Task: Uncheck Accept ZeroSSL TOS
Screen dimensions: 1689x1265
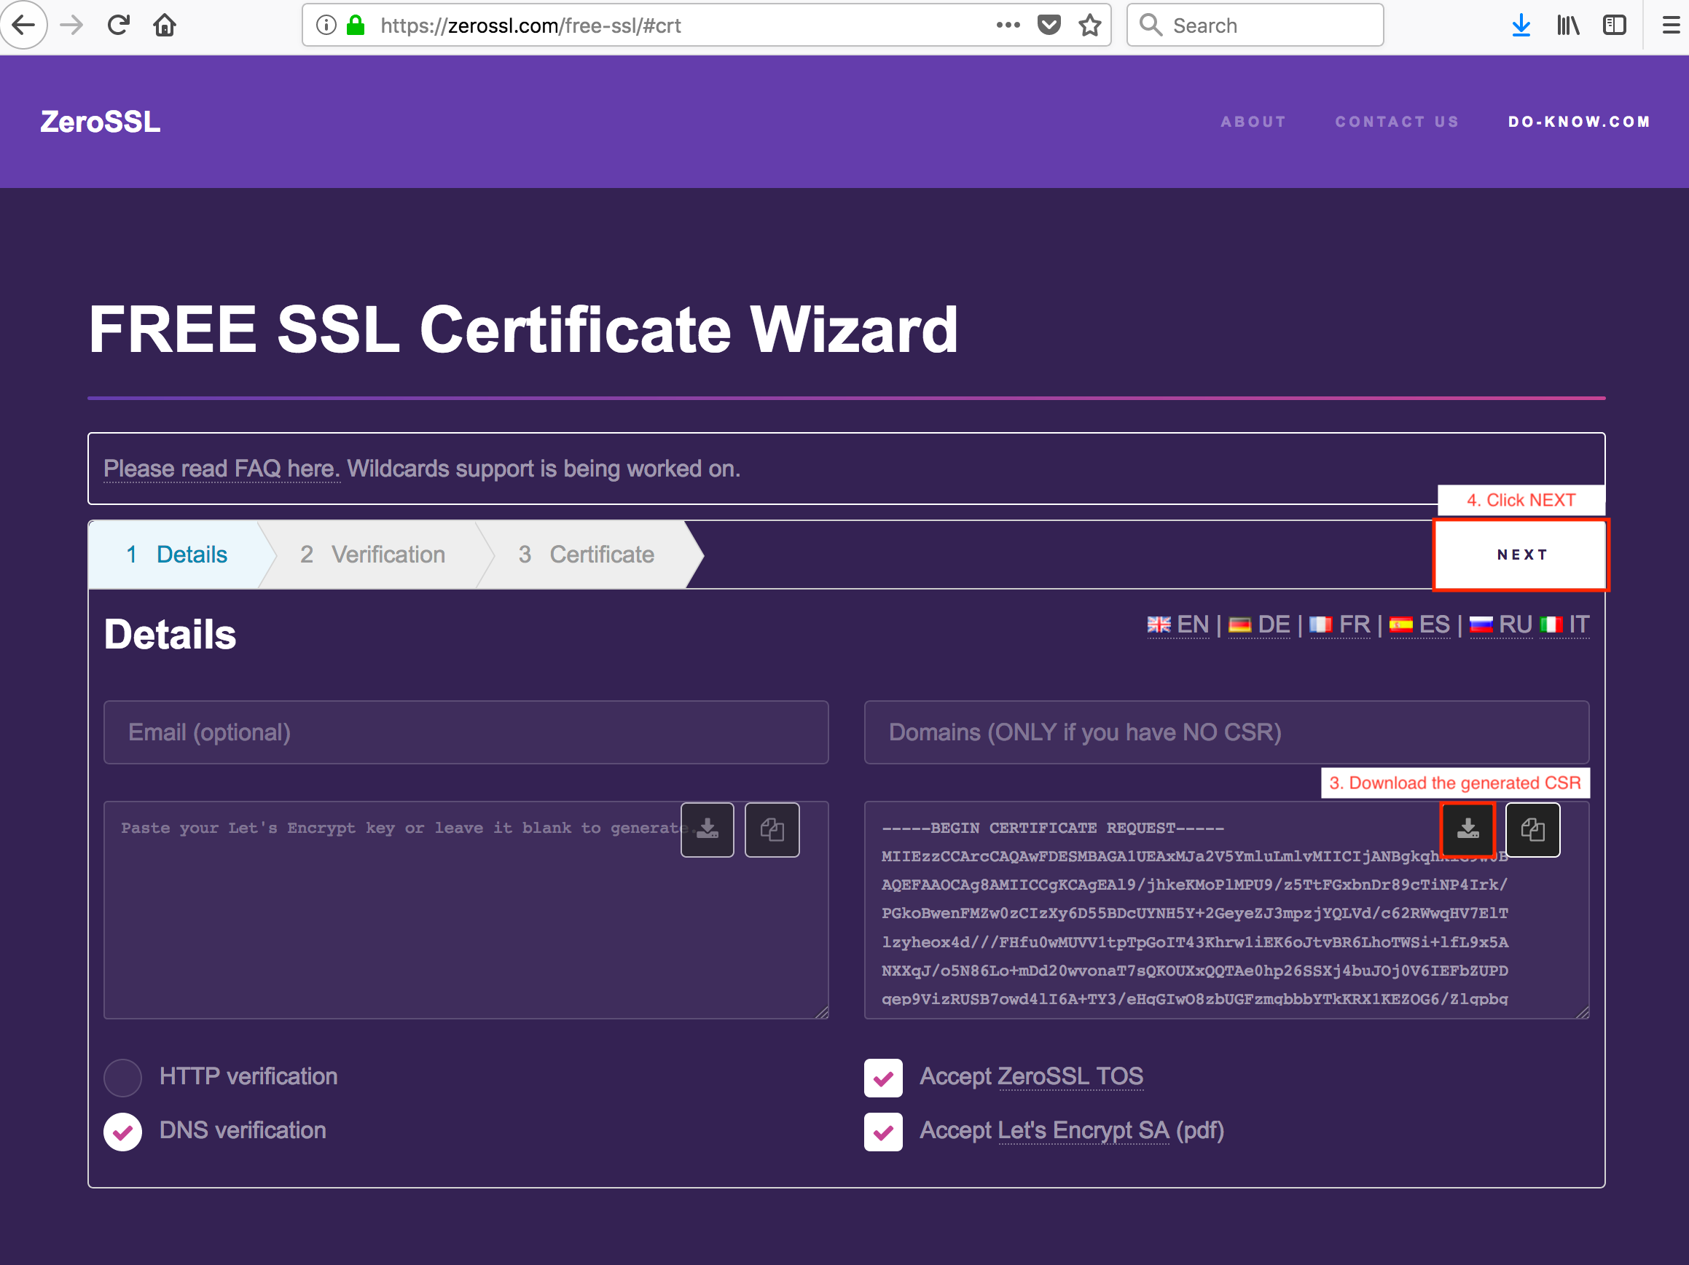Action: (x=882, y=1077)
